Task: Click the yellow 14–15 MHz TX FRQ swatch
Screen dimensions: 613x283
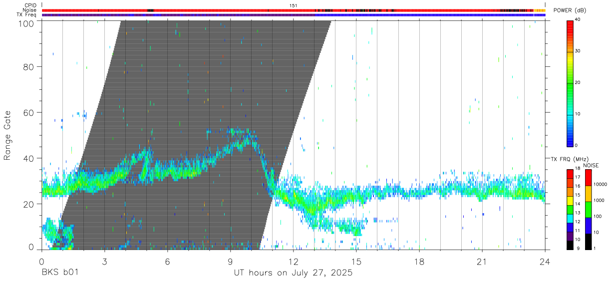Action: pos(570,201)
